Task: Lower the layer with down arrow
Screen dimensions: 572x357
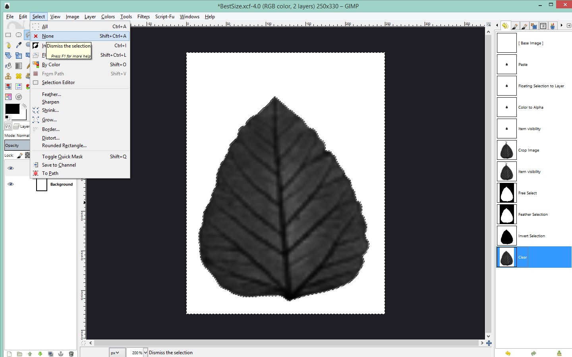Action: (40, 354)
